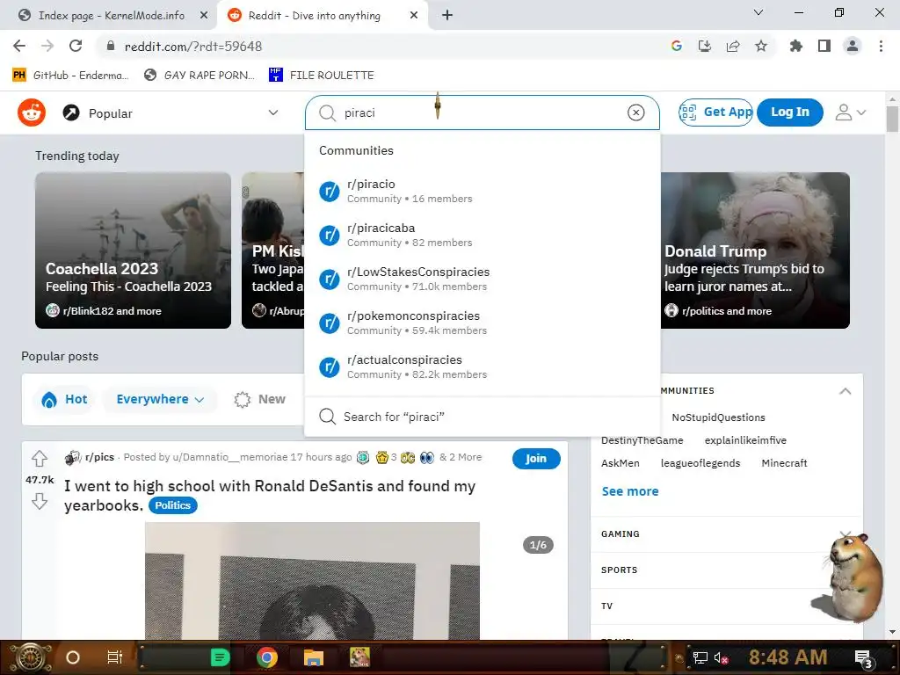900x675 pixels.
Task: Click the Google icon in address bar
Action: click(x=676, y=46)
